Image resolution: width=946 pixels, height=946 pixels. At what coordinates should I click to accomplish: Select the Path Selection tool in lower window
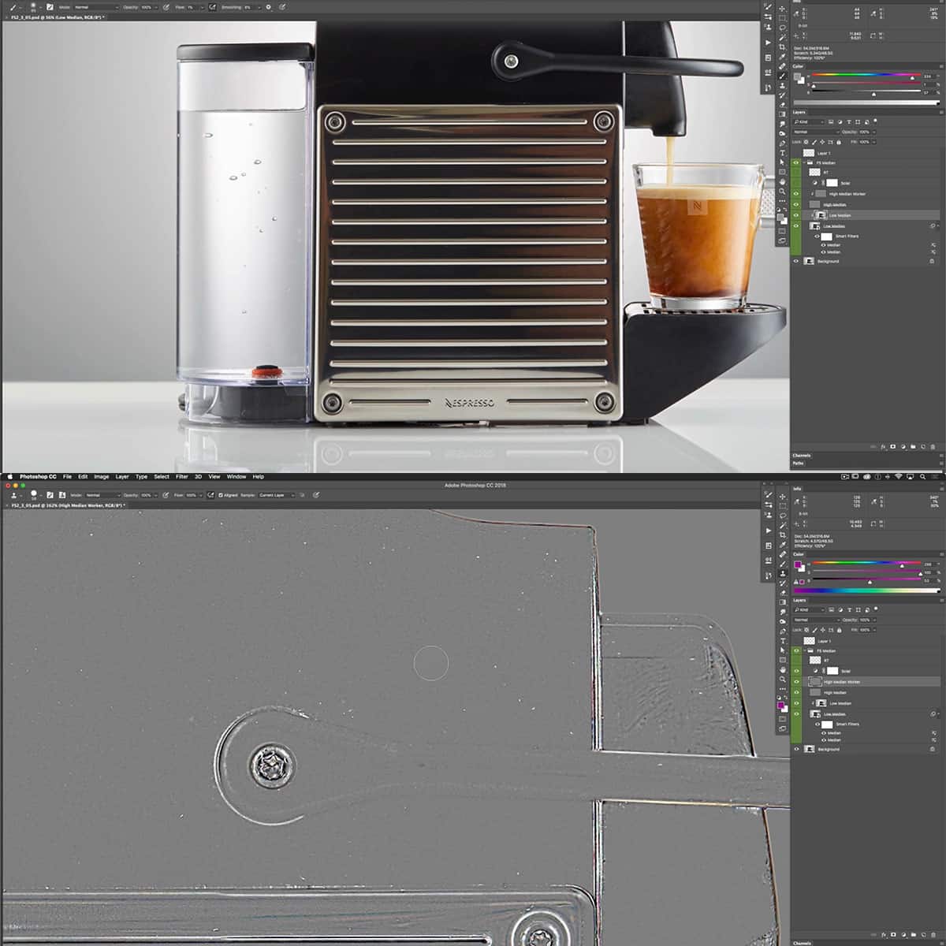coord(783,650)
